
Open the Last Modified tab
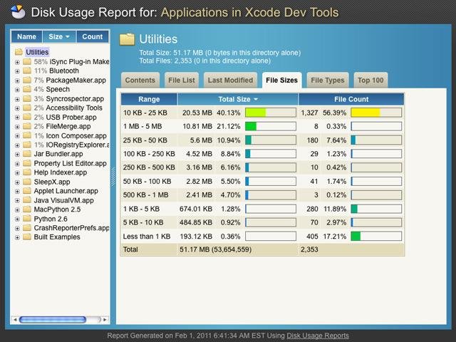click(x=230, y=81)
